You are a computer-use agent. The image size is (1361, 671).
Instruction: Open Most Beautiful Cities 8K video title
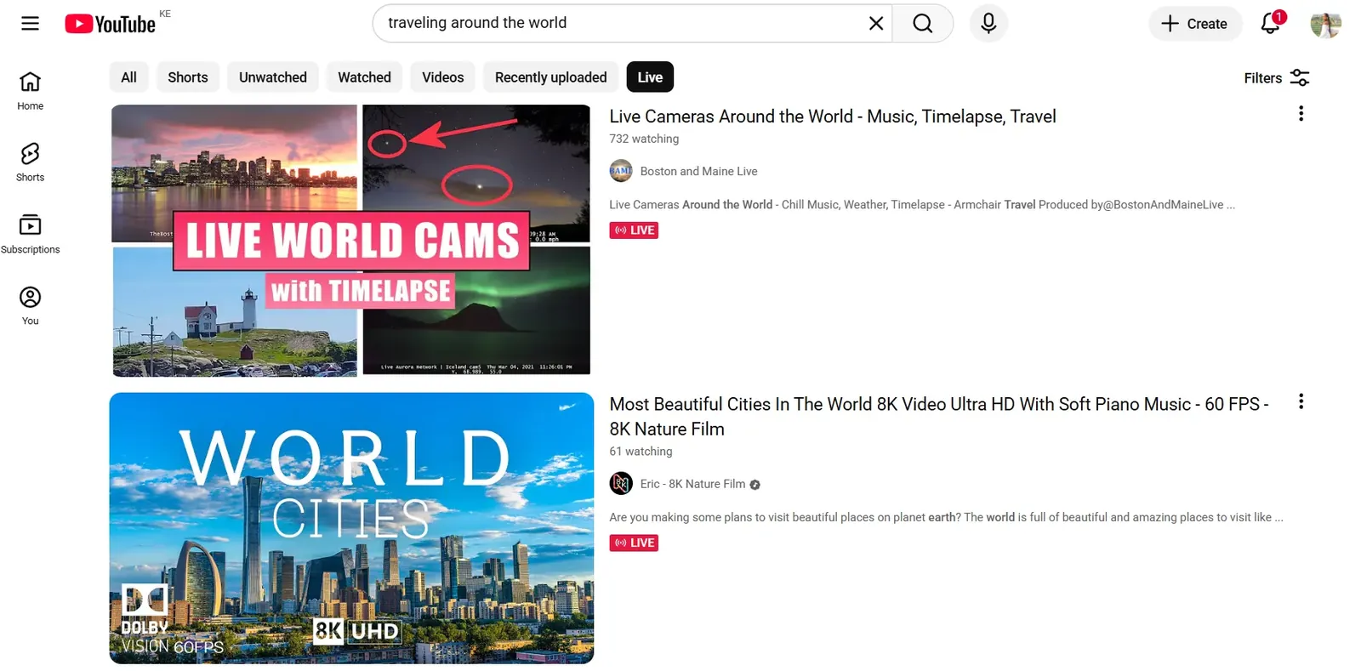938,417
